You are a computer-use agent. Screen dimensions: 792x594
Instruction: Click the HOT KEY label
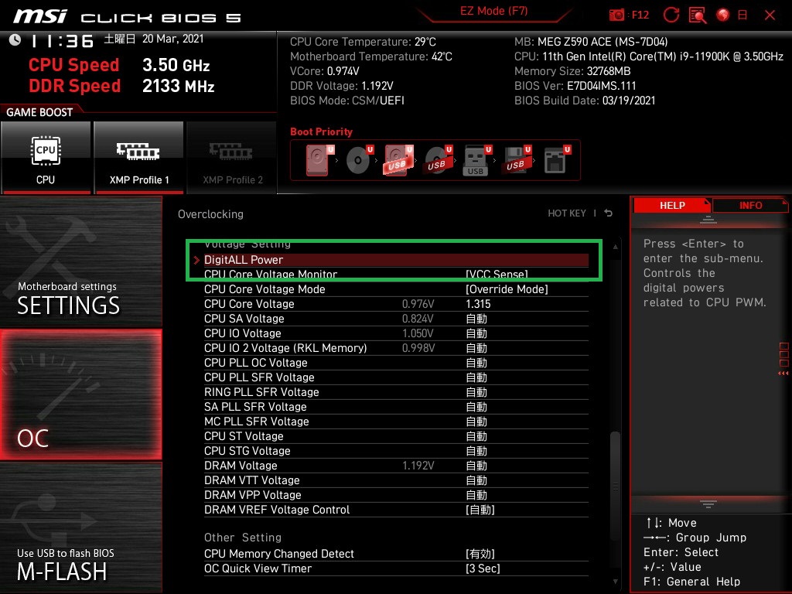click(x=567, y=213)
